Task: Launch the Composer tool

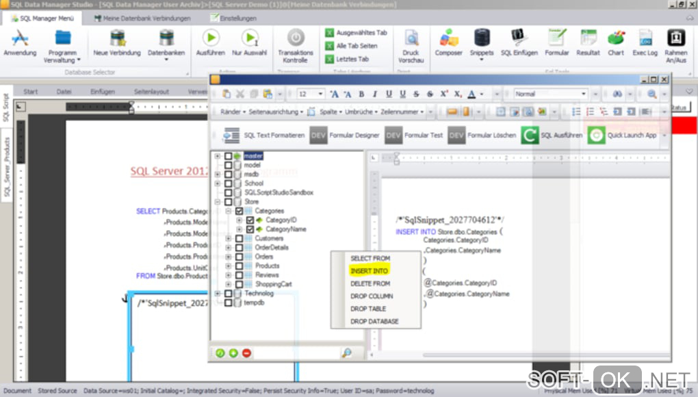Action: click(448, 44)
